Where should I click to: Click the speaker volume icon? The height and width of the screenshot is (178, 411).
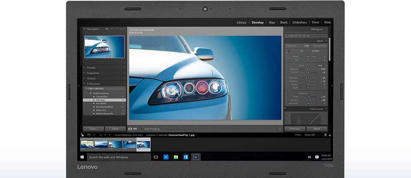[x=310, y=157]
